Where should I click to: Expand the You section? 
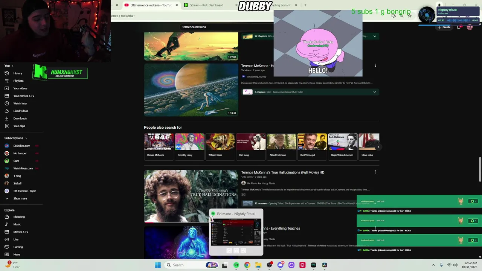pos(9,65)
